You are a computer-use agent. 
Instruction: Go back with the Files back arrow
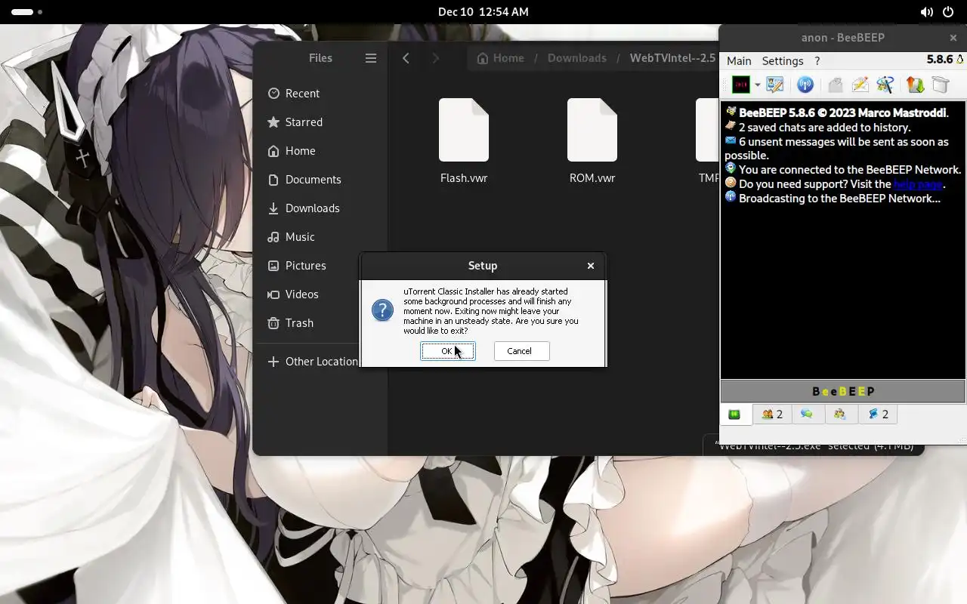[406, 58]
